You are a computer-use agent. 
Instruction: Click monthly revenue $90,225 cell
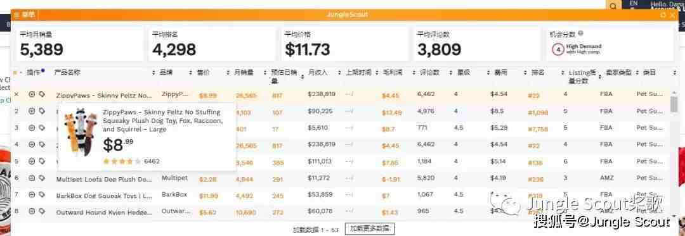320,111
